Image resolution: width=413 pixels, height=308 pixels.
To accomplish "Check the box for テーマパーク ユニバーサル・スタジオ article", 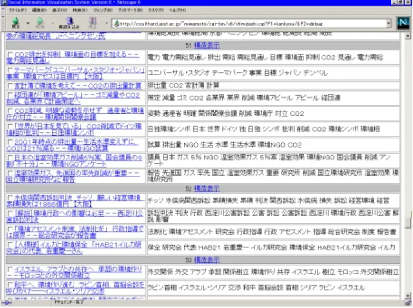I will tap(10, 70).
